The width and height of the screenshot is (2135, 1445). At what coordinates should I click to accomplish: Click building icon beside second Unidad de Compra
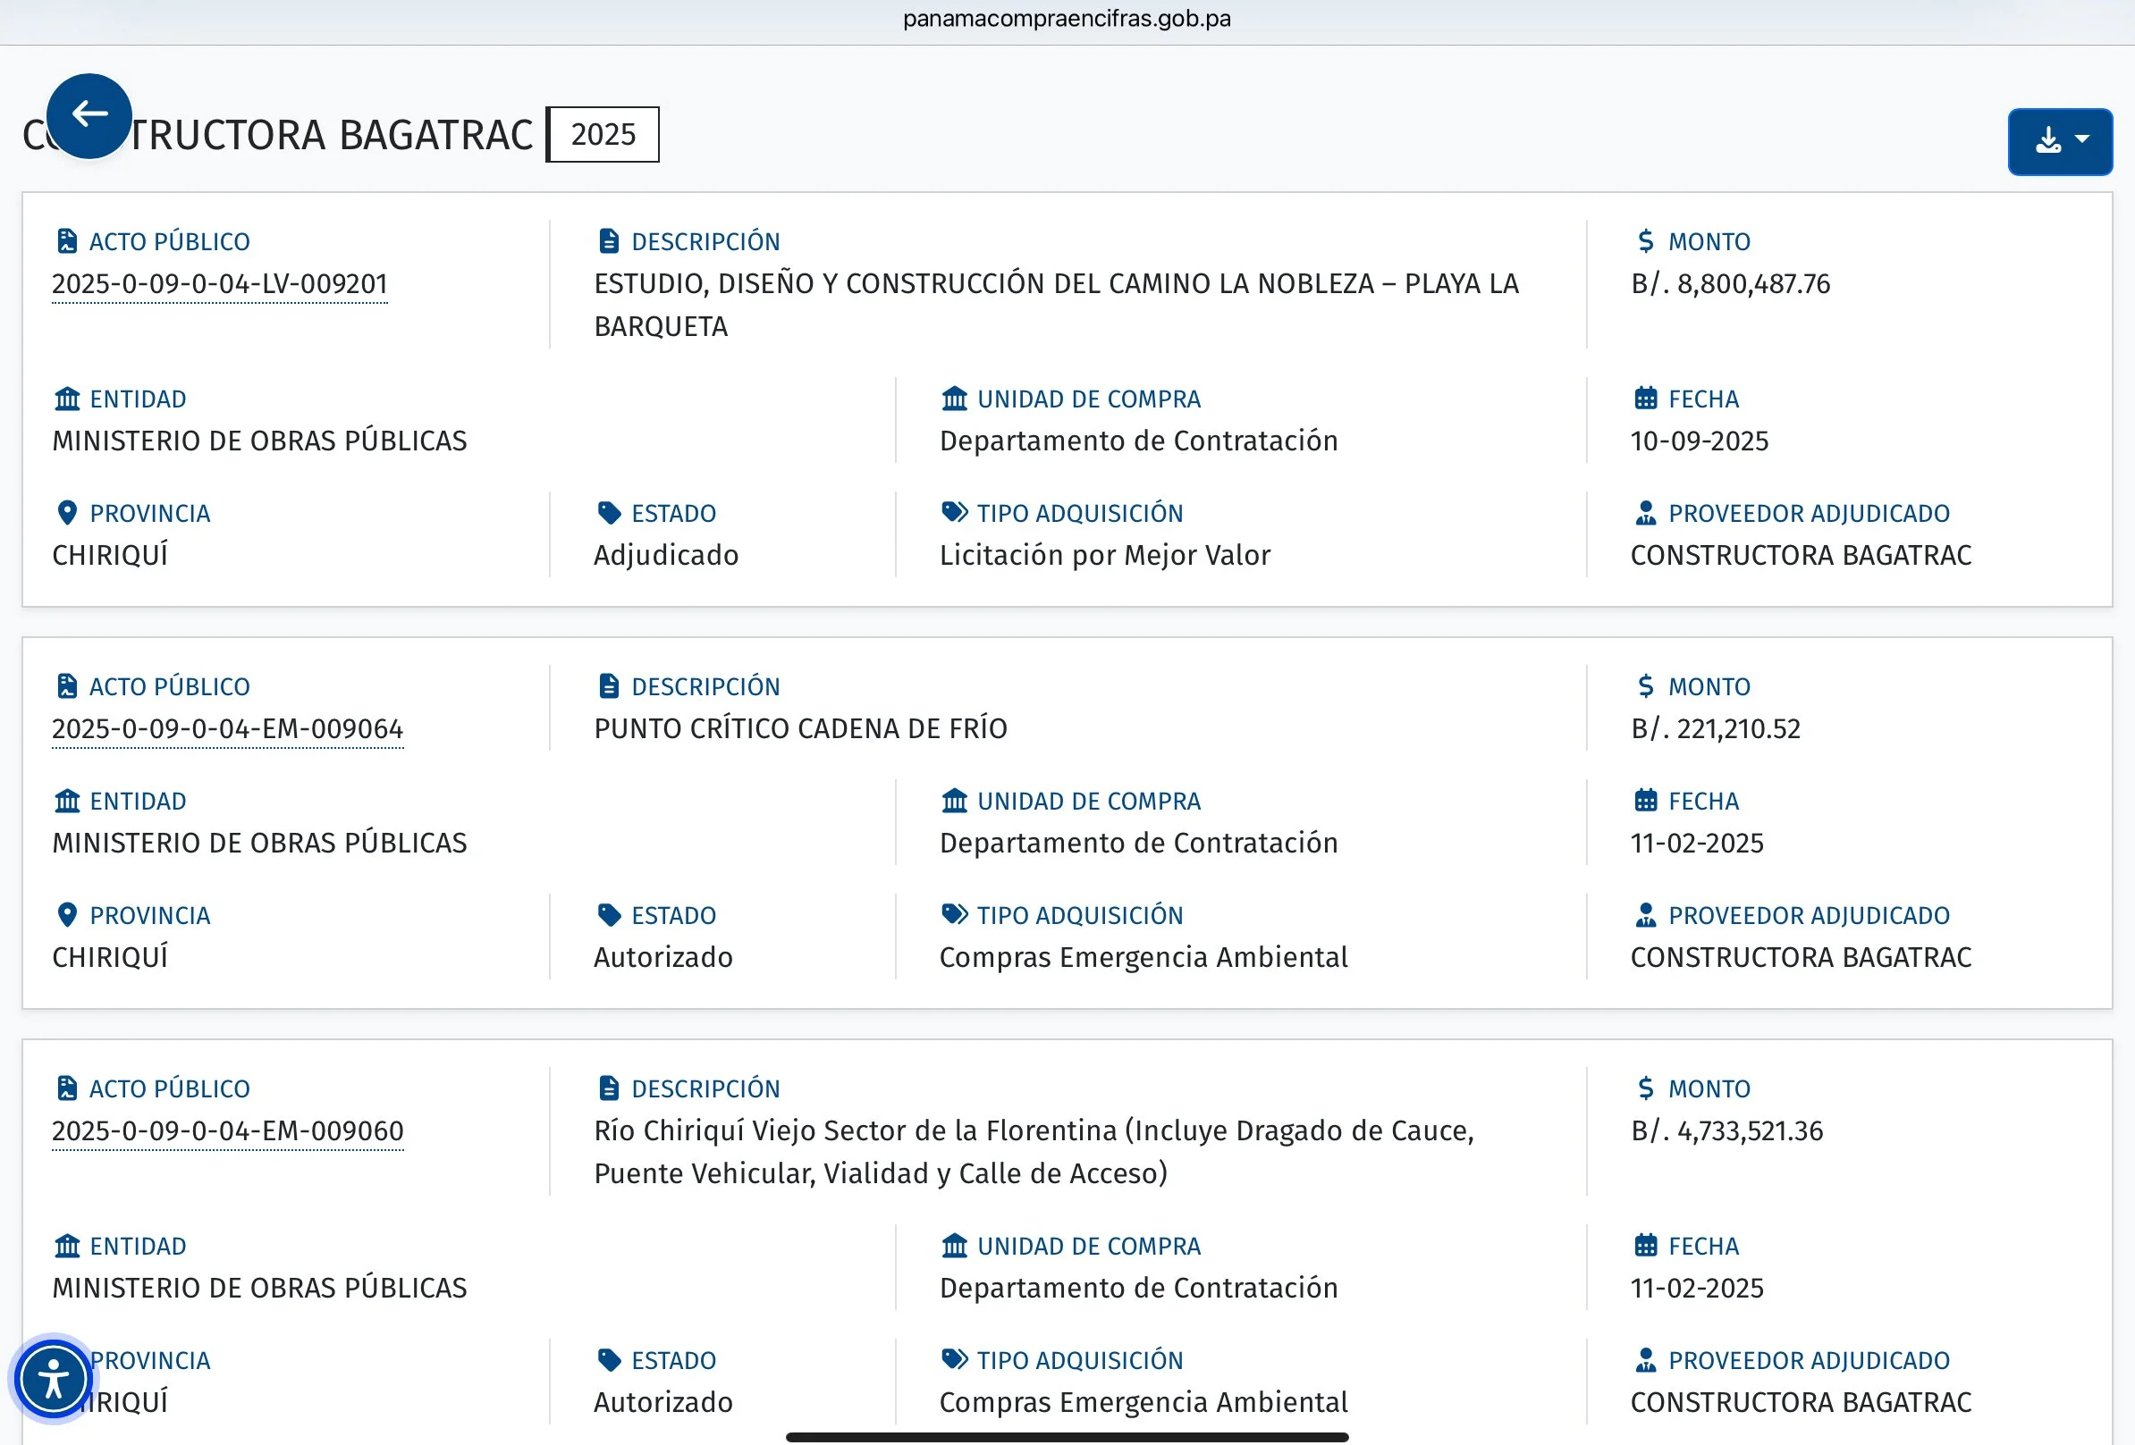click(x=955, y=801)
